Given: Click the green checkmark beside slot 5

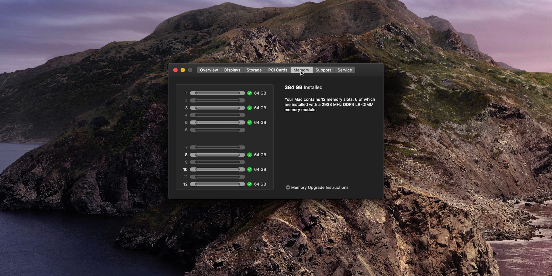Looking at the screenshot, I should click(250, 122).
